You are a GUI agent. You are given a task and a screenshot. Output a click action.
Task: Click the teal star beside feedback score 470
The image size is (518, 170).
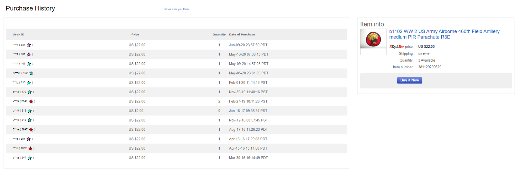pyautogui.click(x=30, y=92)
